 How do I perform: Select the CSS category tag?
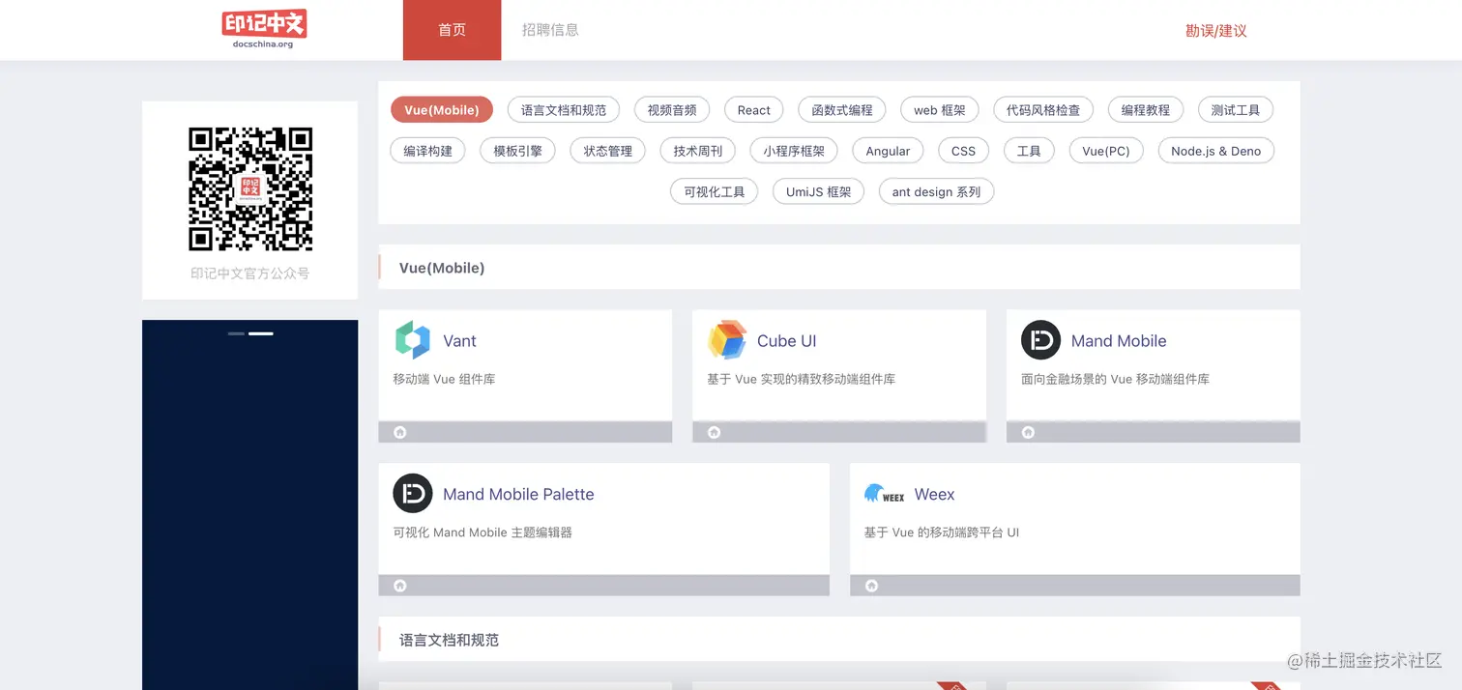click(x=963, y=151)
